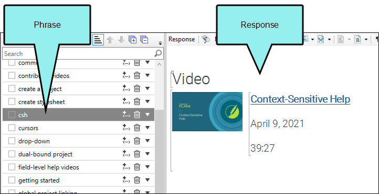Open the text style 'a' dropdown arrow
This screenshot has width=379, height=194.
(366, 39)
